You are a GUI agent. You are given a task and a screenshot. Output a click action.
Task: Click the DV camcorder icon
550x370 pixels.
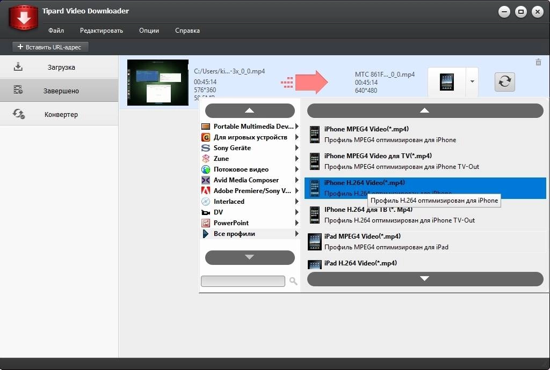pos(206,212)
